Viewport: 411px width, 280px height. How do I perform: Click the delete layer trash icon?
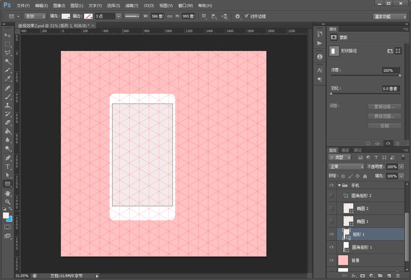(x=398, y=275)
